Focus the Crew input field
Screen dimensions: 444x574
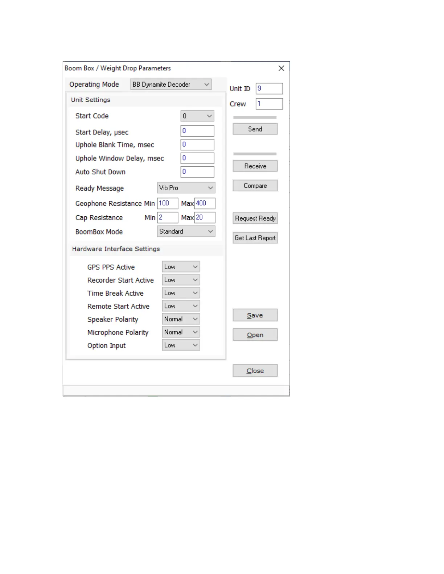tap(269, 104)
